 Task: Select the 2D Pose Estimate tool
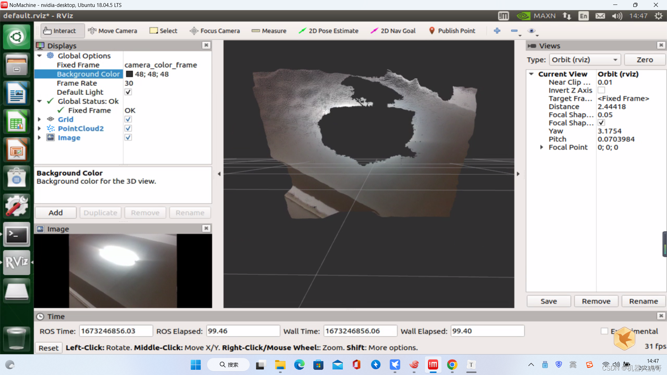(x=328, y=31)
